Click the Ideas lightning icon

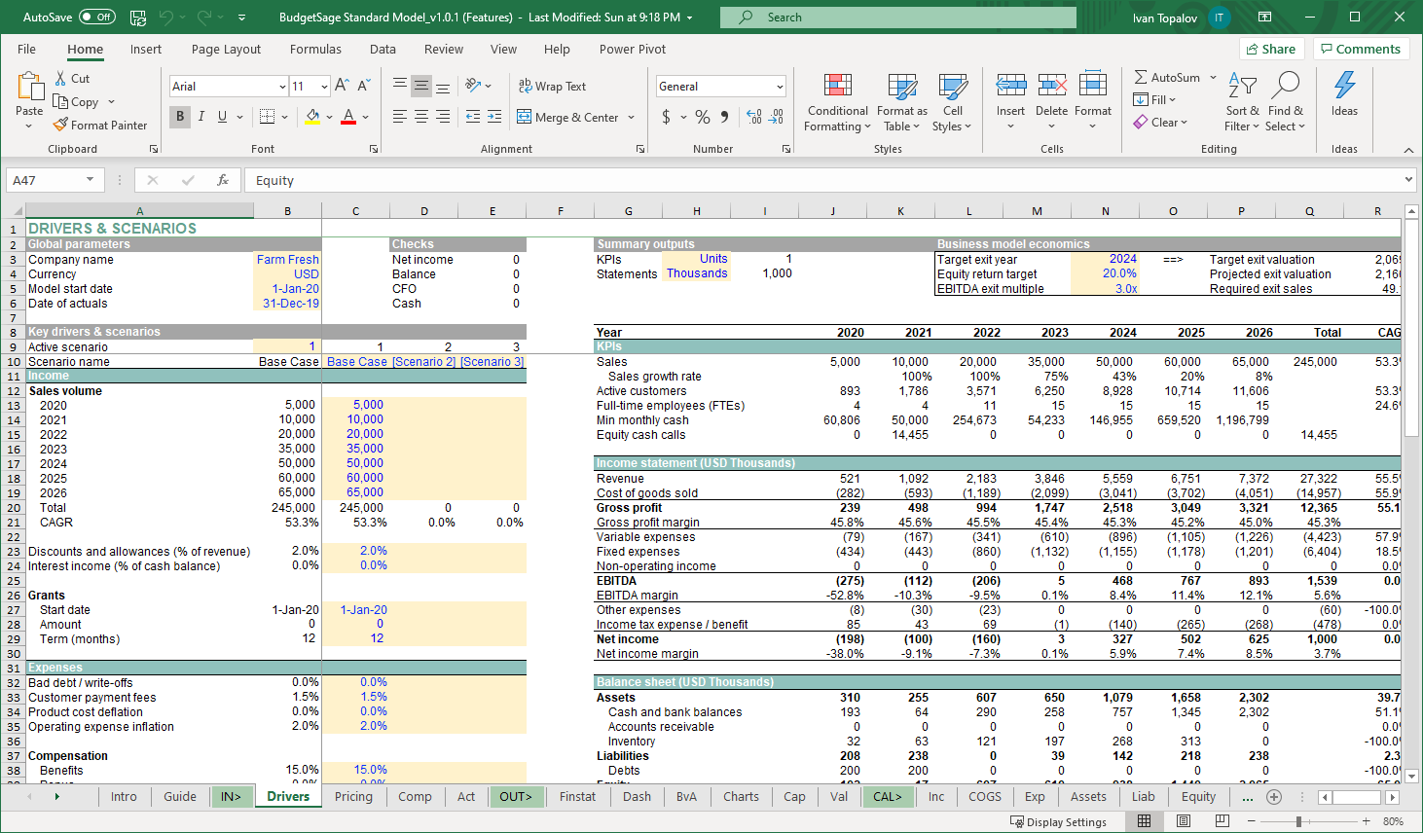(x=1344, y=86)
